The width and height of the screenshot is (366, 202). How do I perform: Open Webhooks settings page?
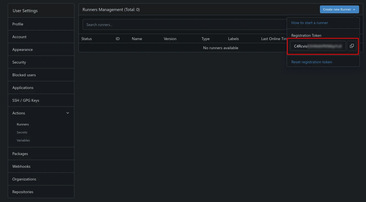pyautogui.click(x=21, y=166)
